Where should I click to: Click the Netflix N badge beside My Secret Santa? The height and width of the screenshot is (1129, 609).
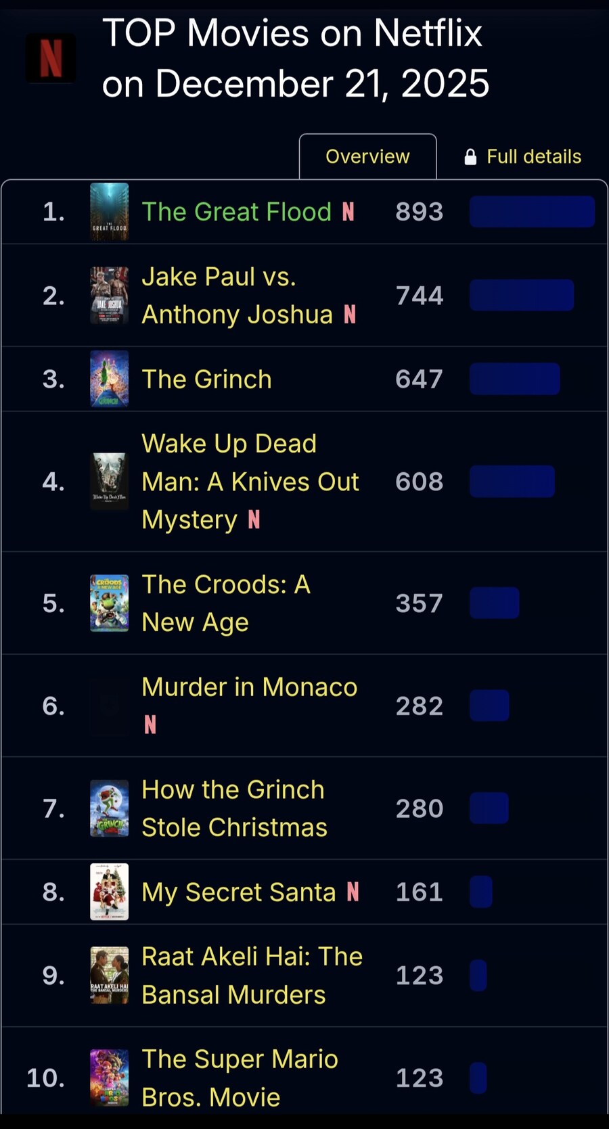point(353,892)
